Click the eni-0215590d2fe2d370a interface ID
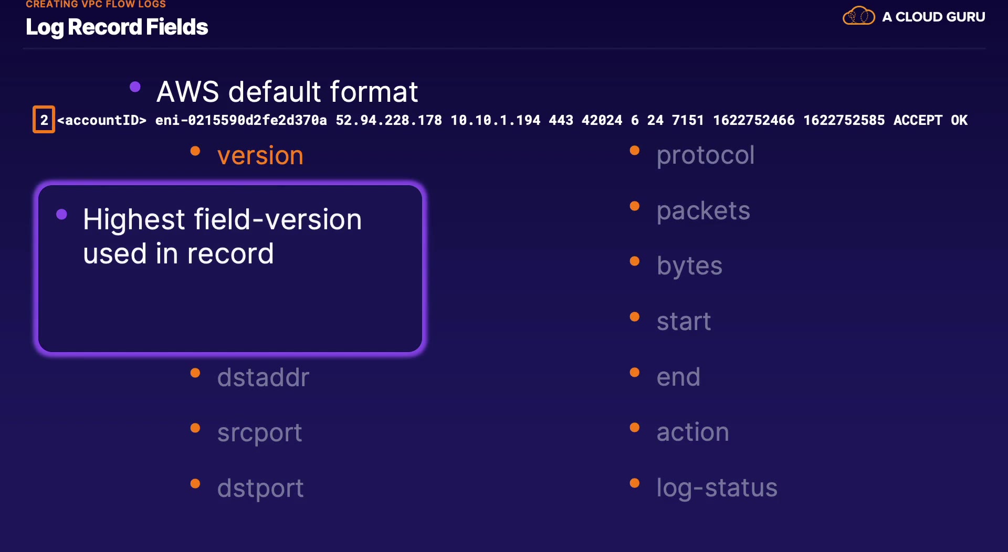 click(x=241, y=120)
